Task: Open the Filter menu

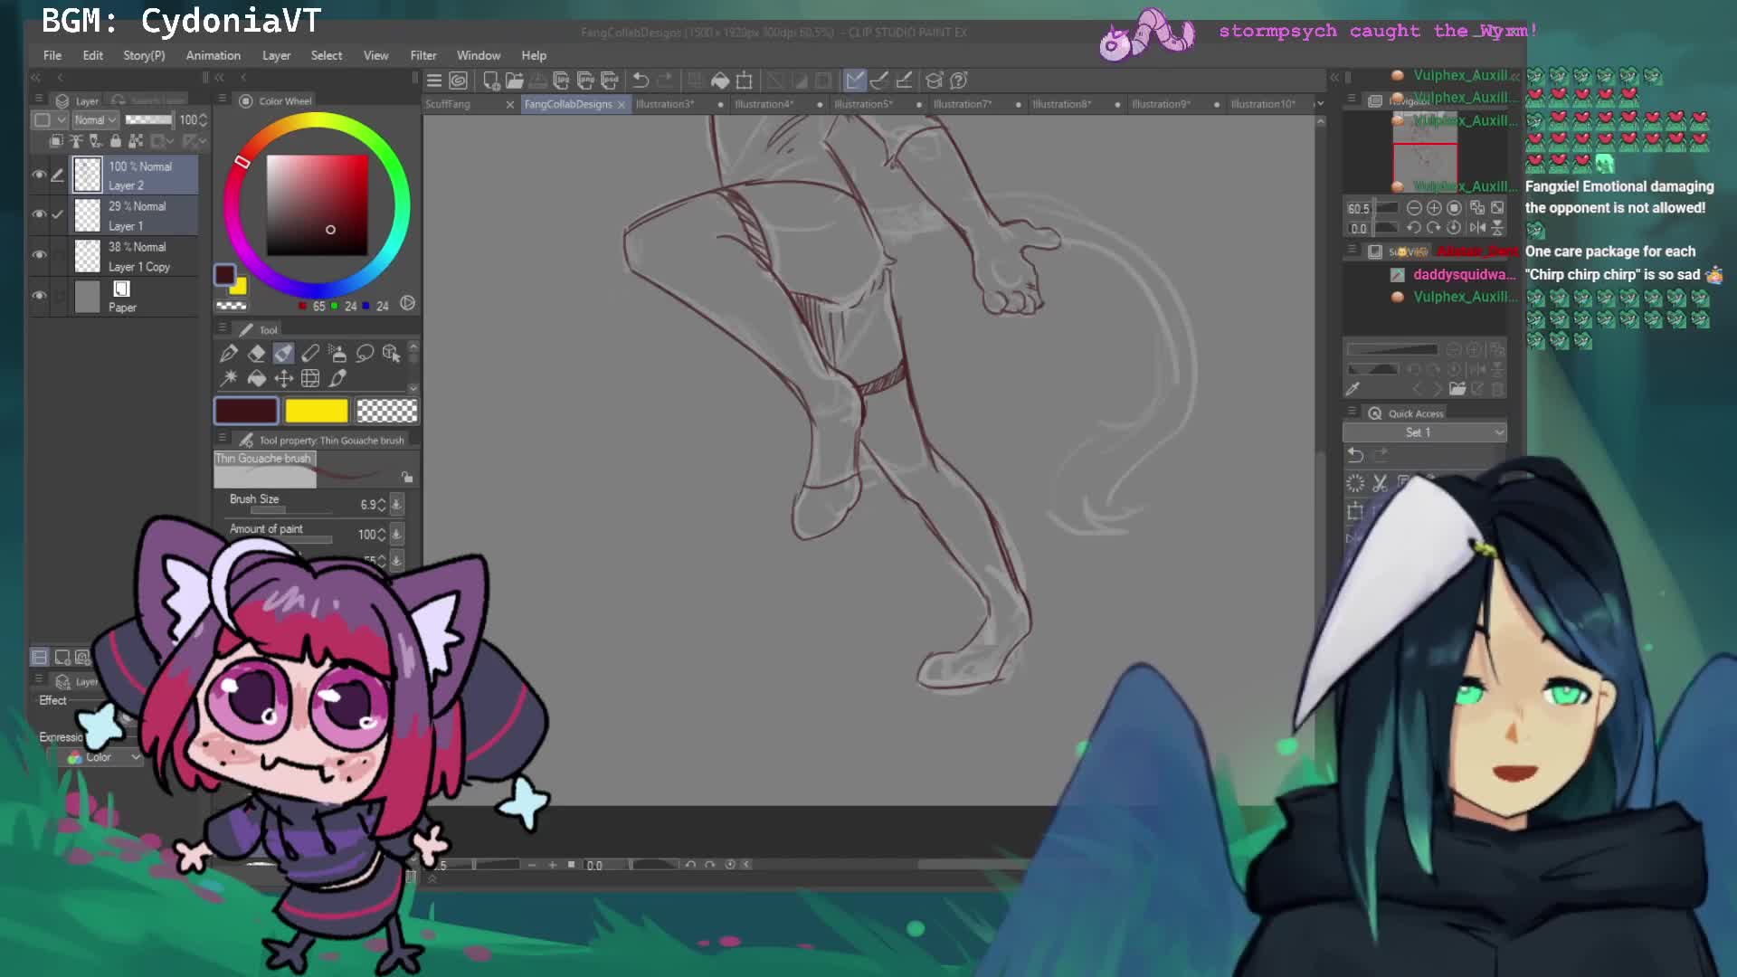Action: 423,55
